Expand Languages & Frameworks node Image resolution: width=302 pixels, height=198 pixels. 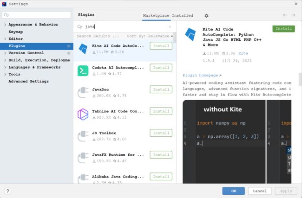pos(5,67)
